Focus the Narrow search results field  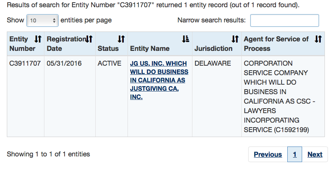point(284,20)
